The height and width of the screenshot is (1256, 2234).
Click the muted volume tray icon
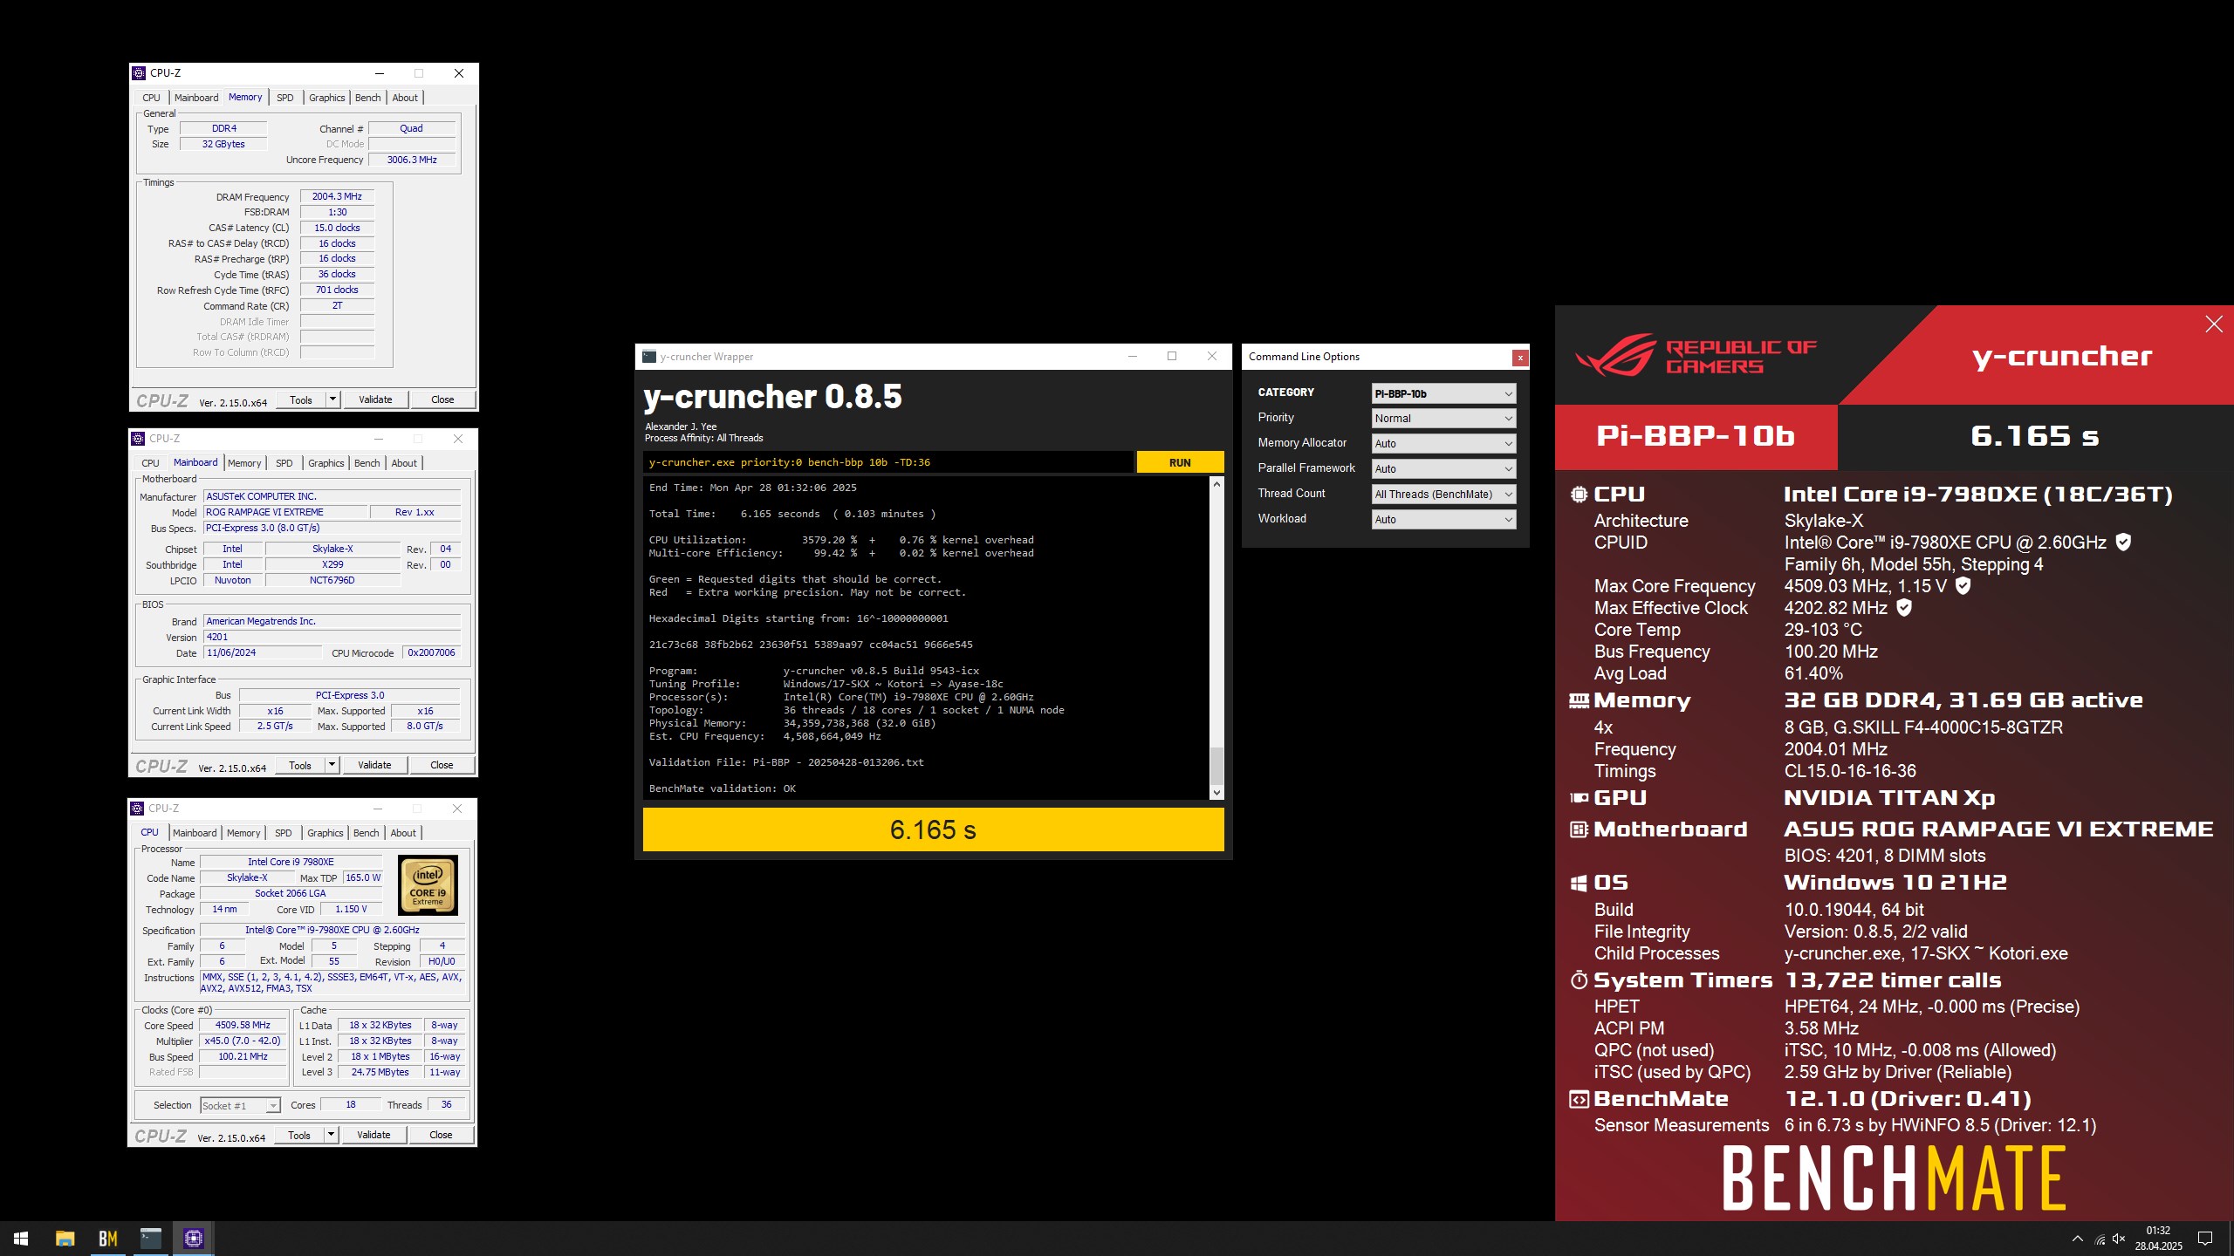[x=2119, y=1239]
